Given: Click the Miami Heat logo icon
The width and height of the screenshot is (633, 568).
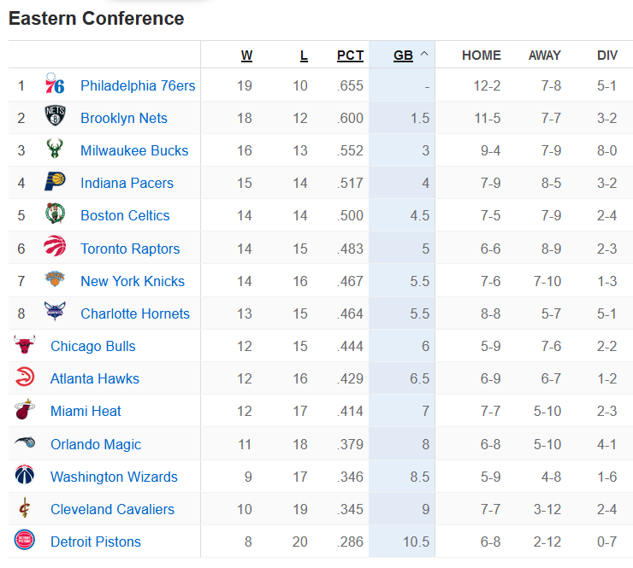Looking at the screenshot, I should pyautogui.click(x=25, y=411).
